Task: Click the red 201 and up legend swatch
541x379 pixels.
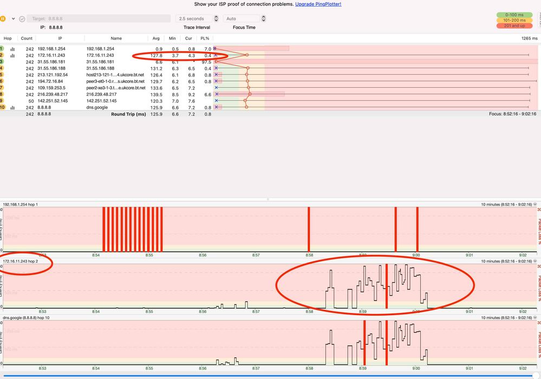Action: 514,26
